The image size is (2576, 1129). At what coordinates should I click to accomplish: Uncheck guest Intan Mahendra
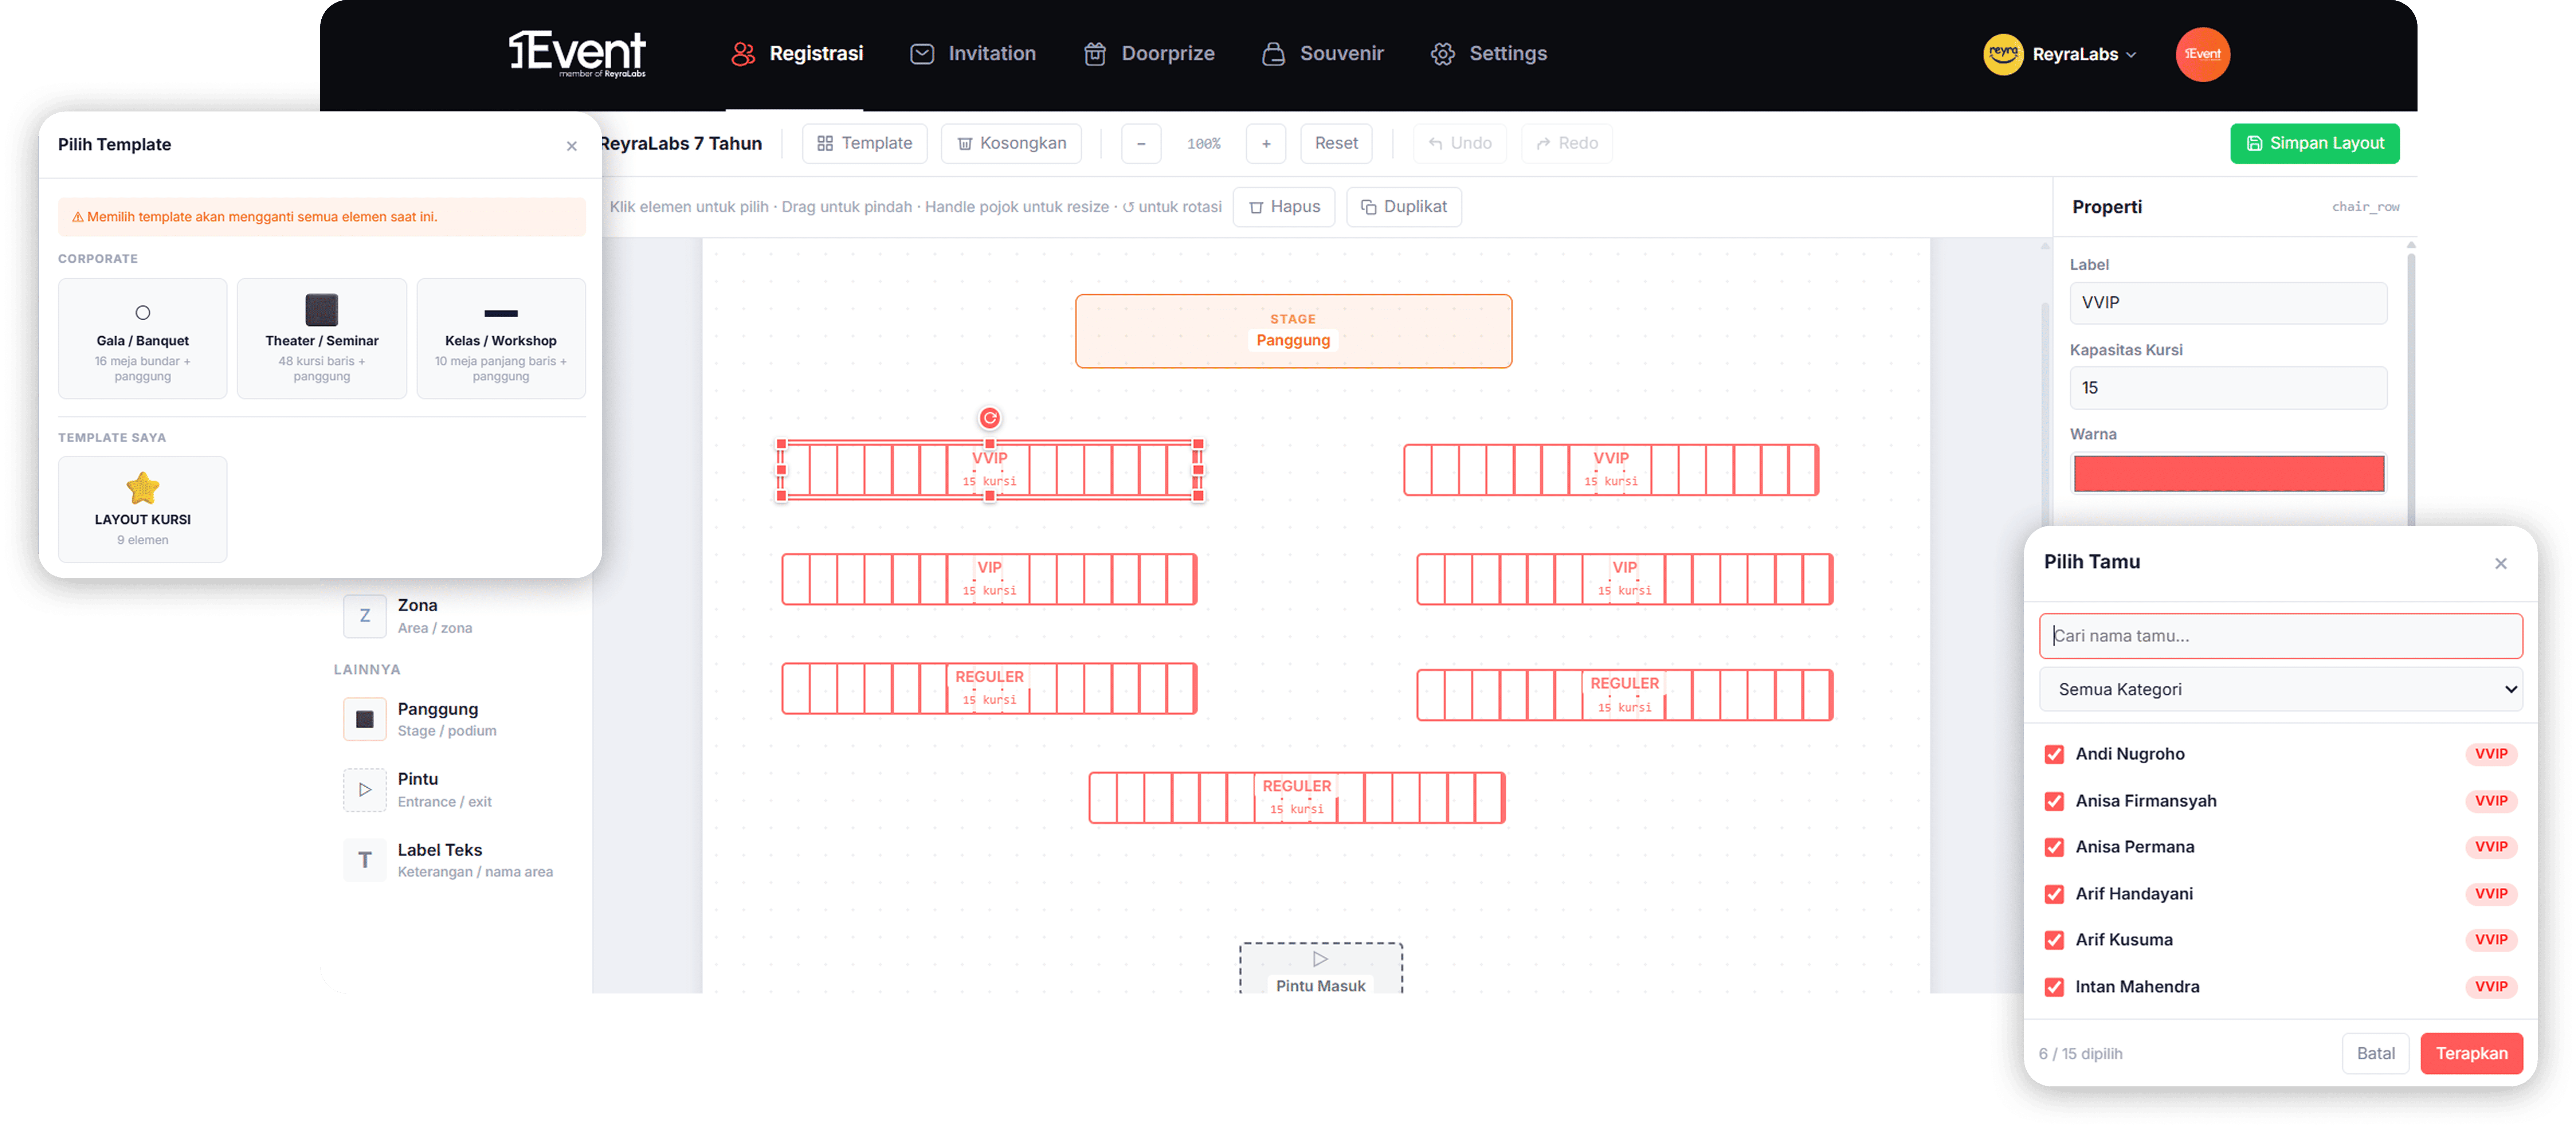2054,987
